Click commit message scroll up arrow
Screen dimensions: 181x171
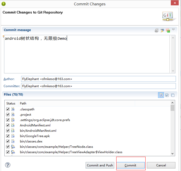[x=173, y=38]
